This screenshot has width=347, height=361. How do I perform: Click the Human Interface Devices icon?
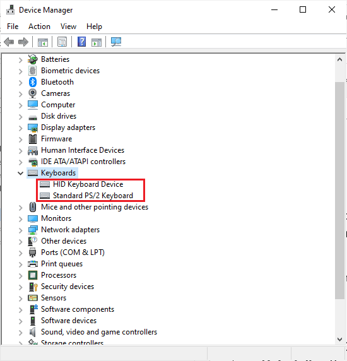pyautogui.click(x=33, y=150)
